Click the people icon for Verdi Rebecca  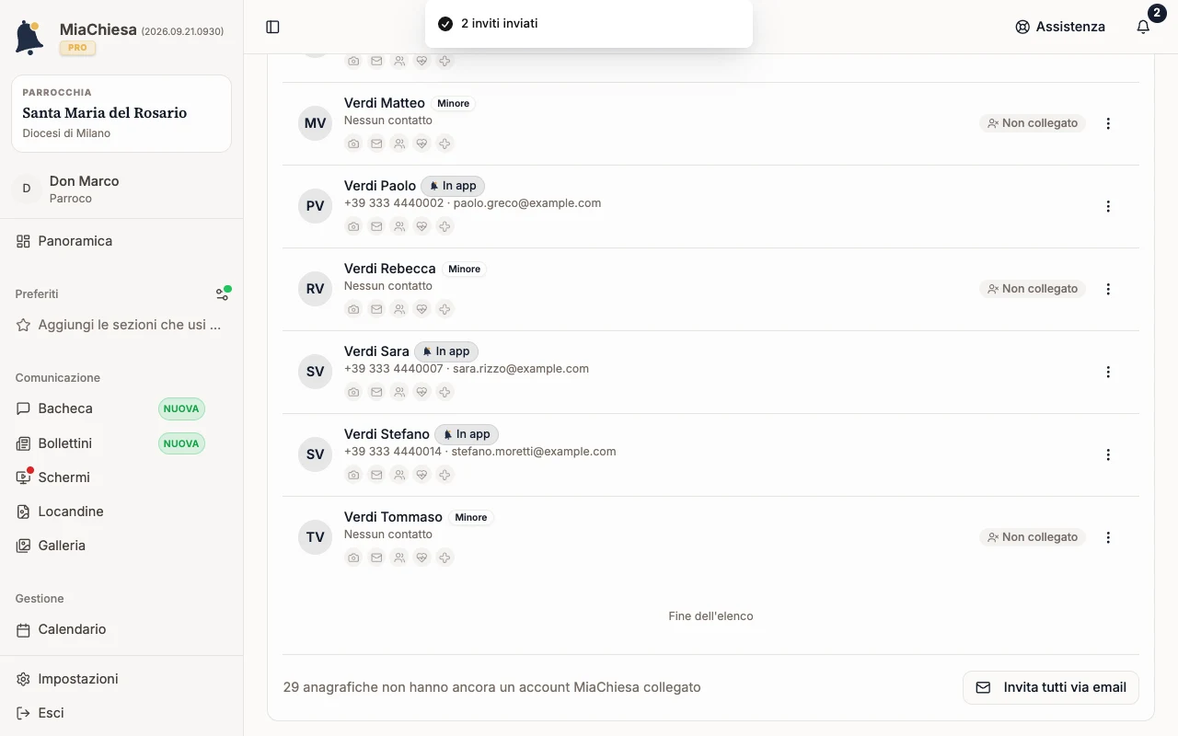click(x=399, y=309)
